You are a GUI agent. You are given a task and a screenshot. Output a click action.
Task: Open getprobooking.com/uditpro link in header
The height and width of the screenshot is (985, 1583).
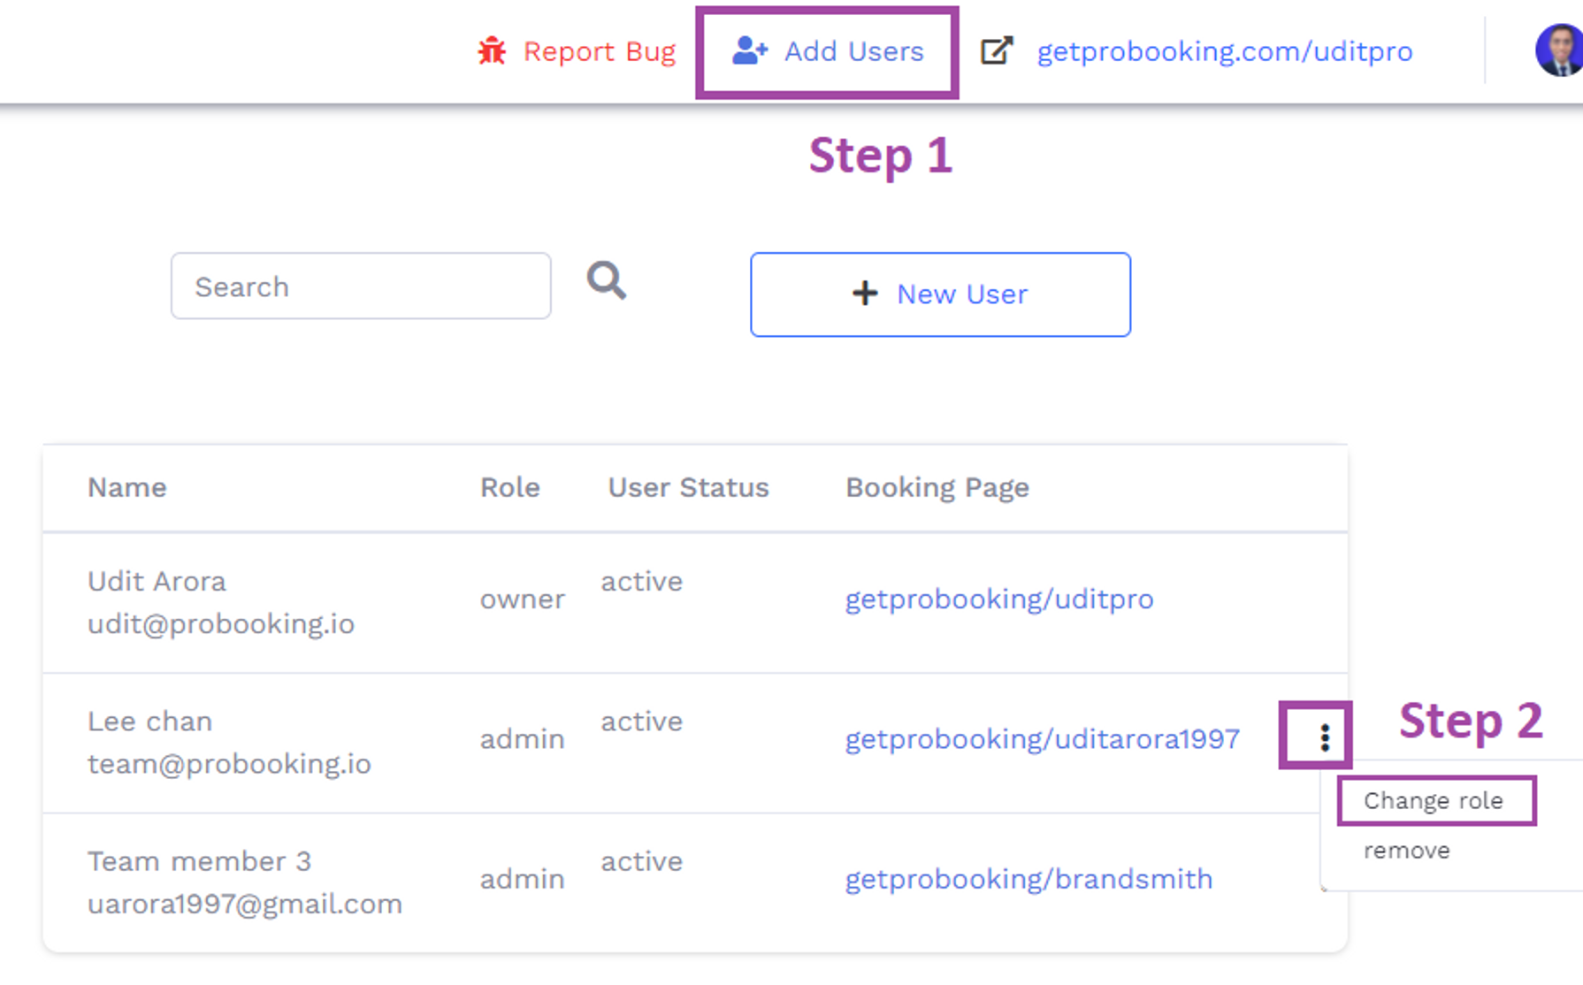tap(1224, 51)
